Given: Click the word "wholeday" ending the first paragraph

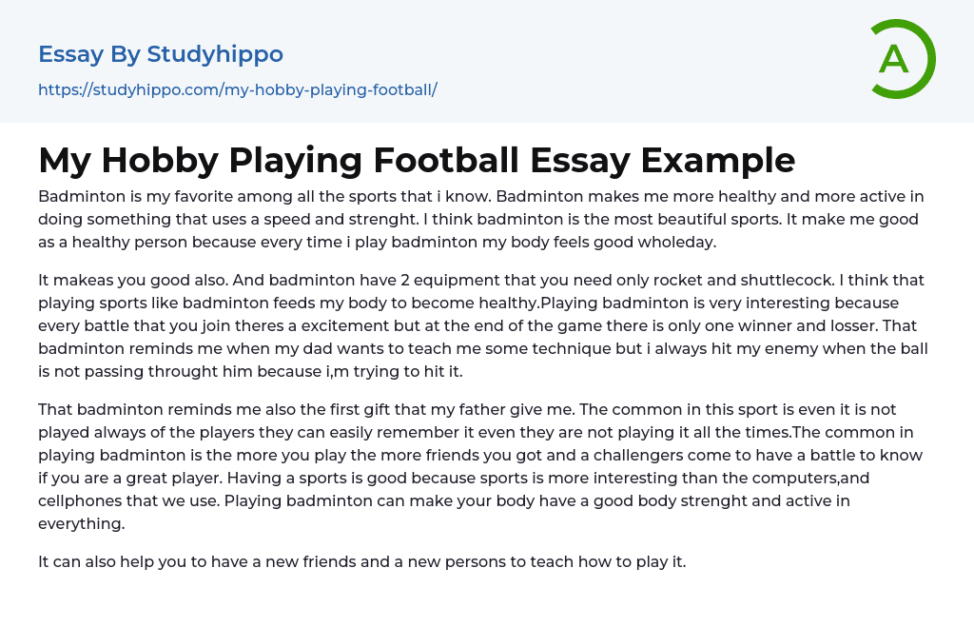Looking at the screenshot, I should pos(678,243).
